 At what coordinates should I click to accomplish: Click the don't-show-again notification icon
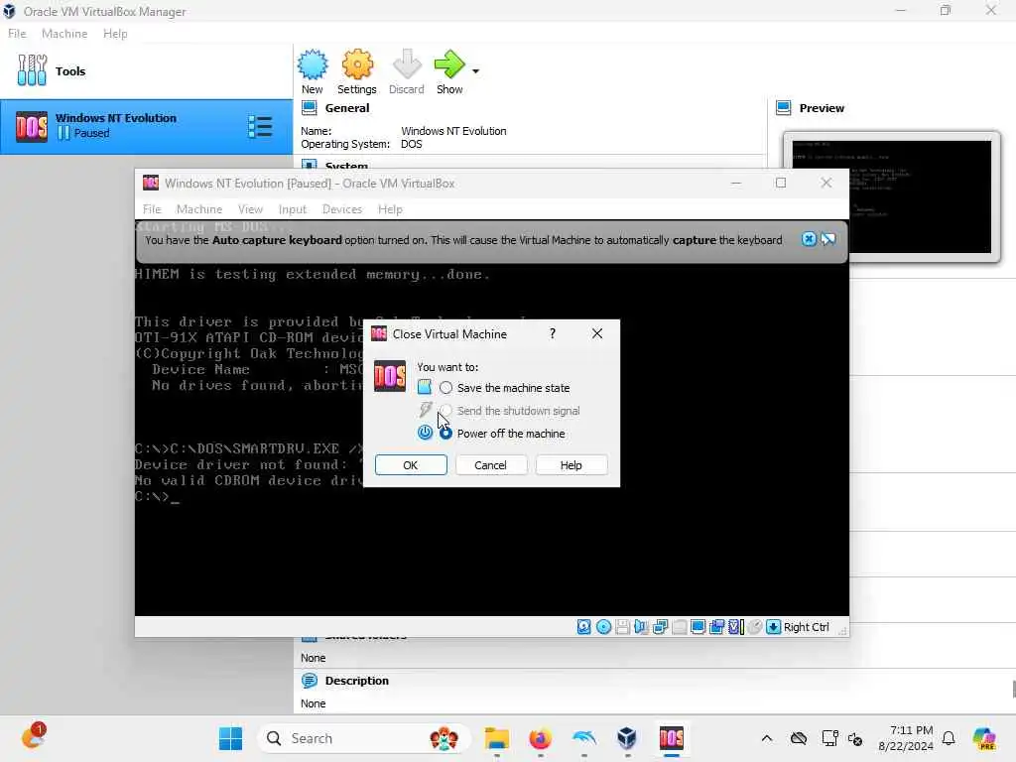coord(828,239)
